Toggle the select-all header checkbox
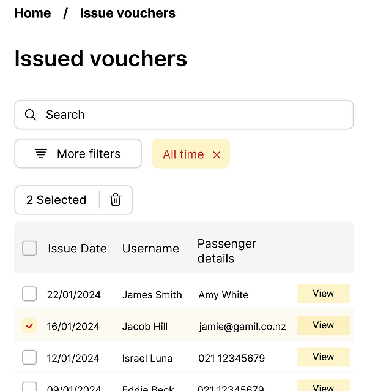 [29, 248]
